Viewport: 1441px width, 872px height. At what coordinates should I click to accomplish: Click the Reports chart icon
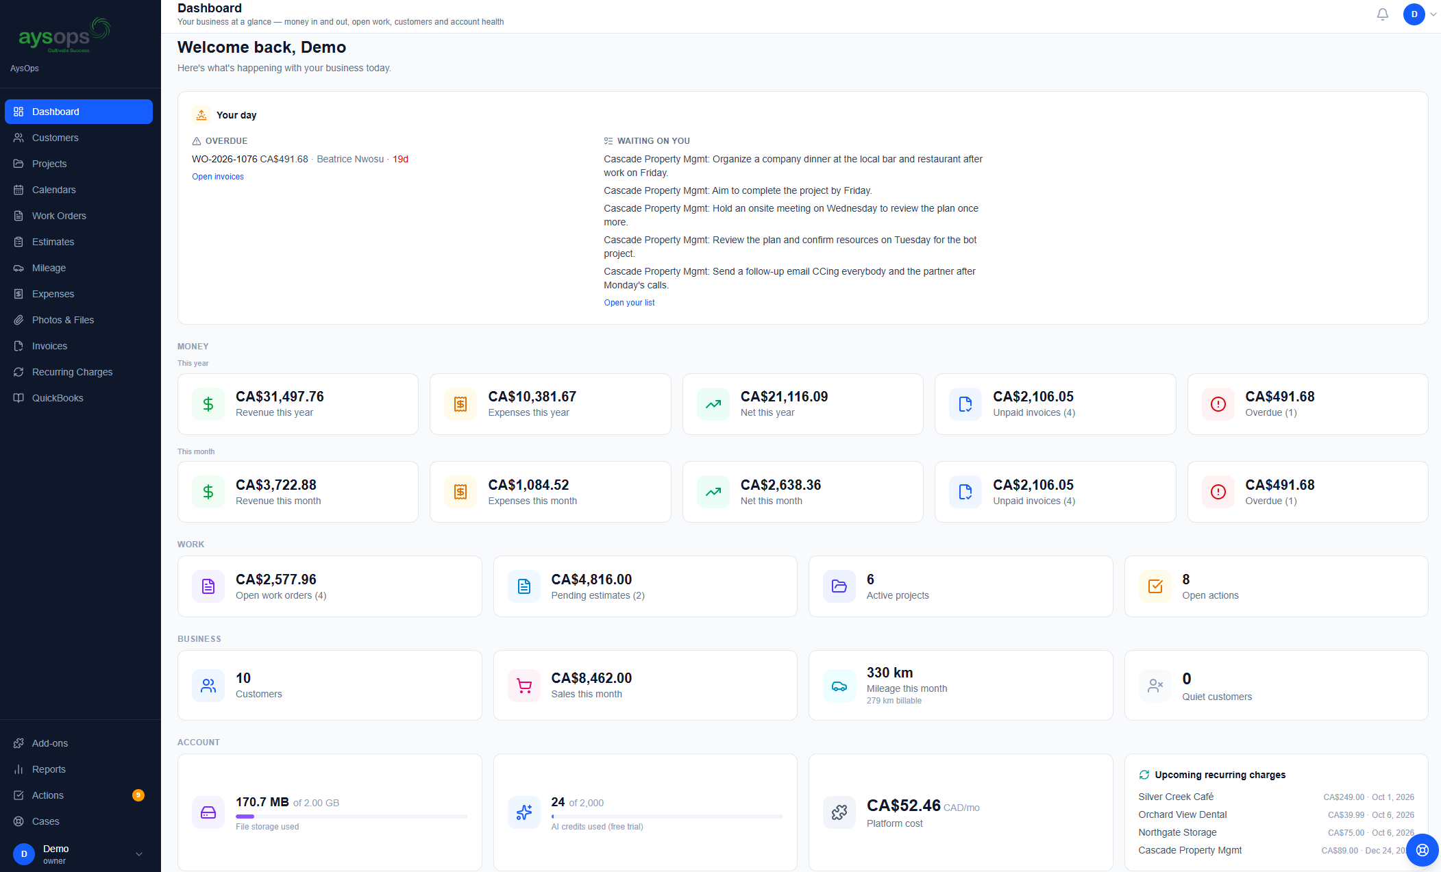click(19, 769)
